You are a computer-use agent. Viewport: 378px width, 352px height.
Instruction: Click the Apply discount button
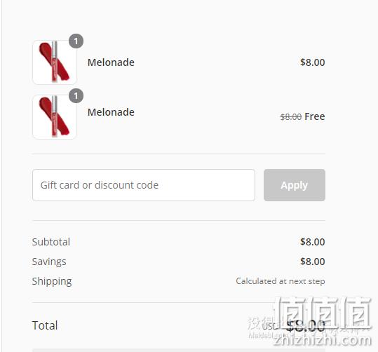[x=295, y=185]
